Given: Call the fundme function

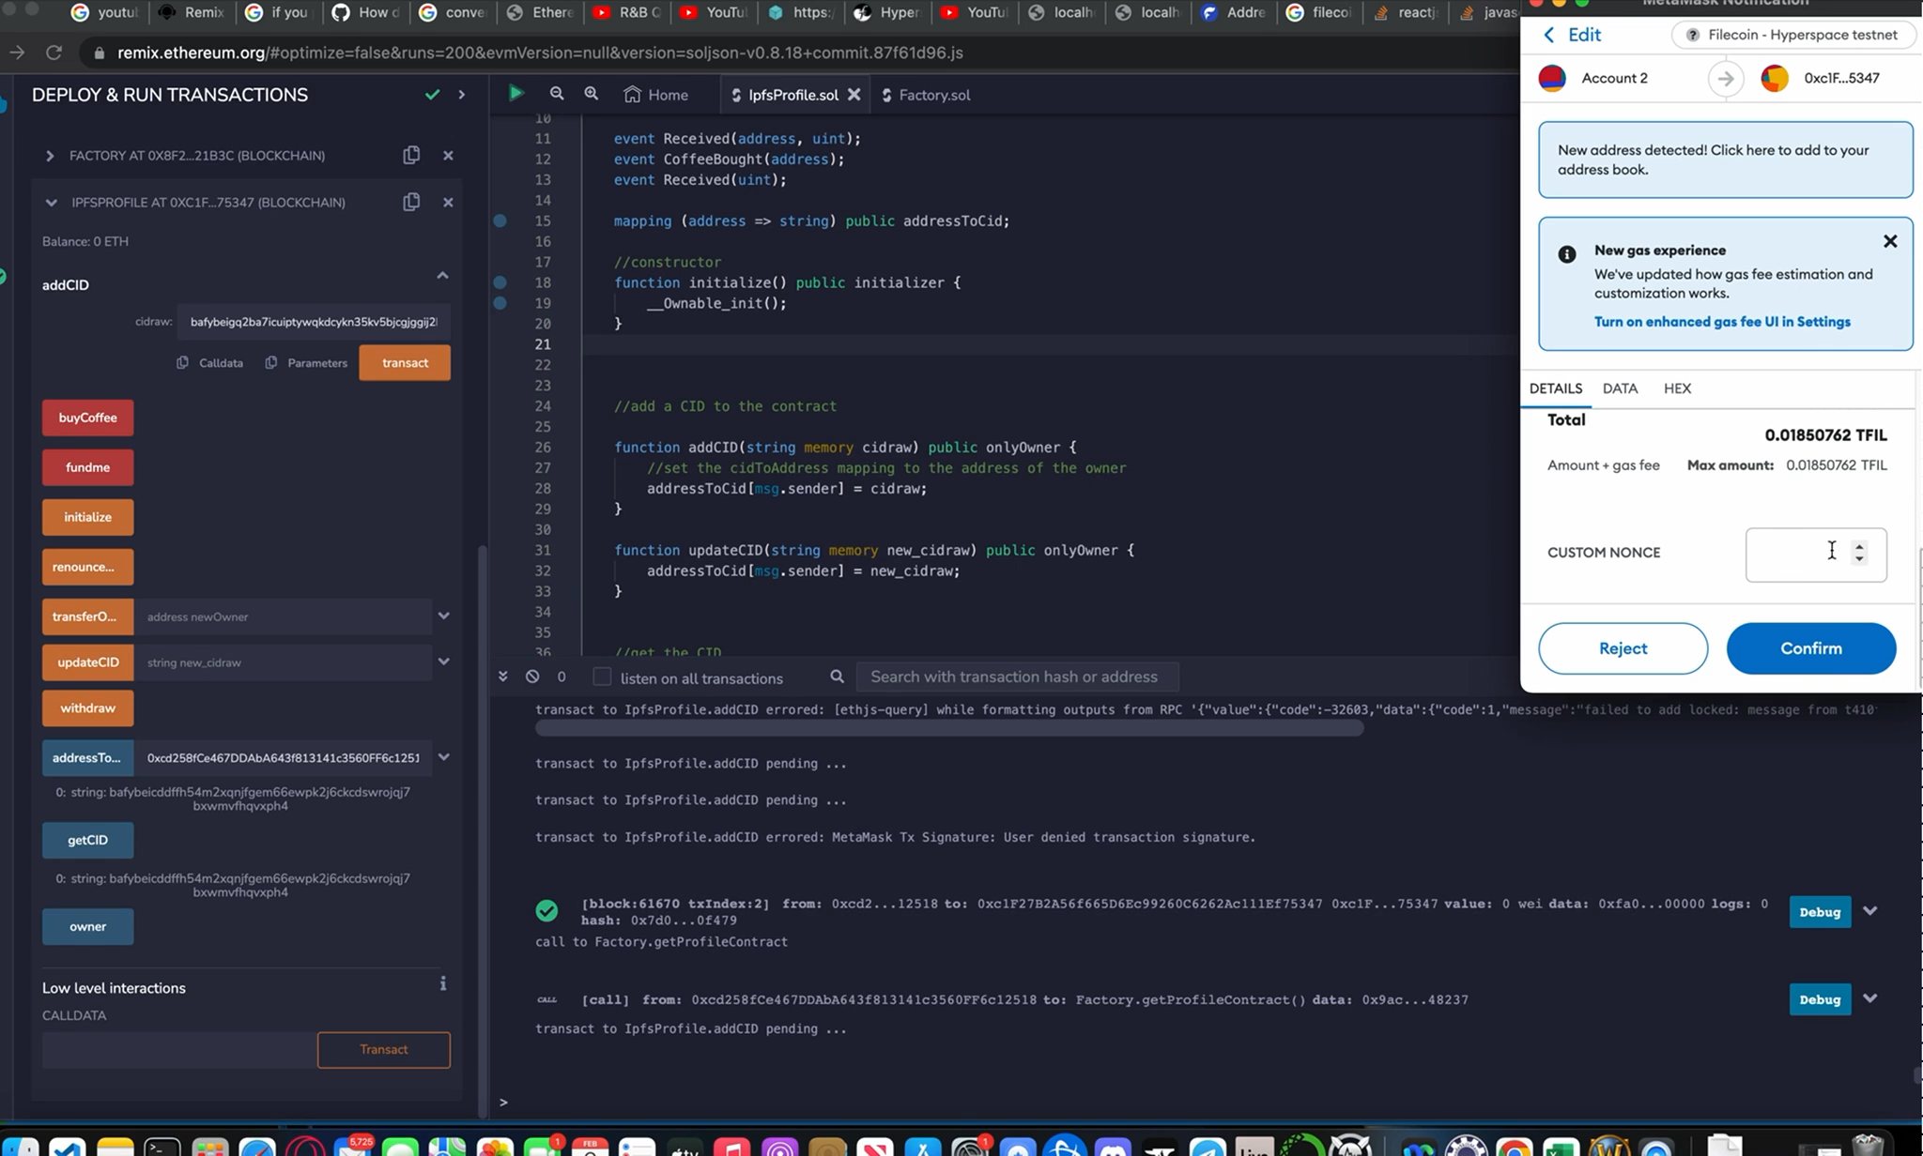Looking at the screenshot, I should (87, 467).
